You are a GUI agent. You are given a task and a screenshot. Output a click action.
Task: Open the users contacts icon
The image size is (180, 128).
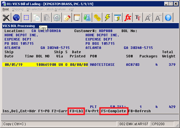pyautogui.click(x=87, y=18)
